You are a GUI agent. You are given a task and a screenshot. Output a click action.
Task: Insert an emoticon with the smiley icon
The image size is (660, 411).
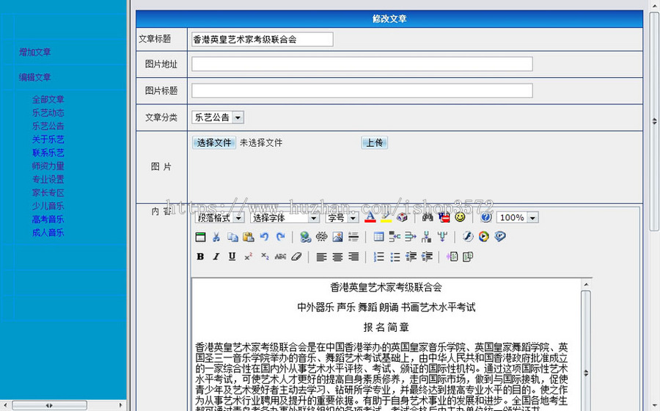(460, 217)
